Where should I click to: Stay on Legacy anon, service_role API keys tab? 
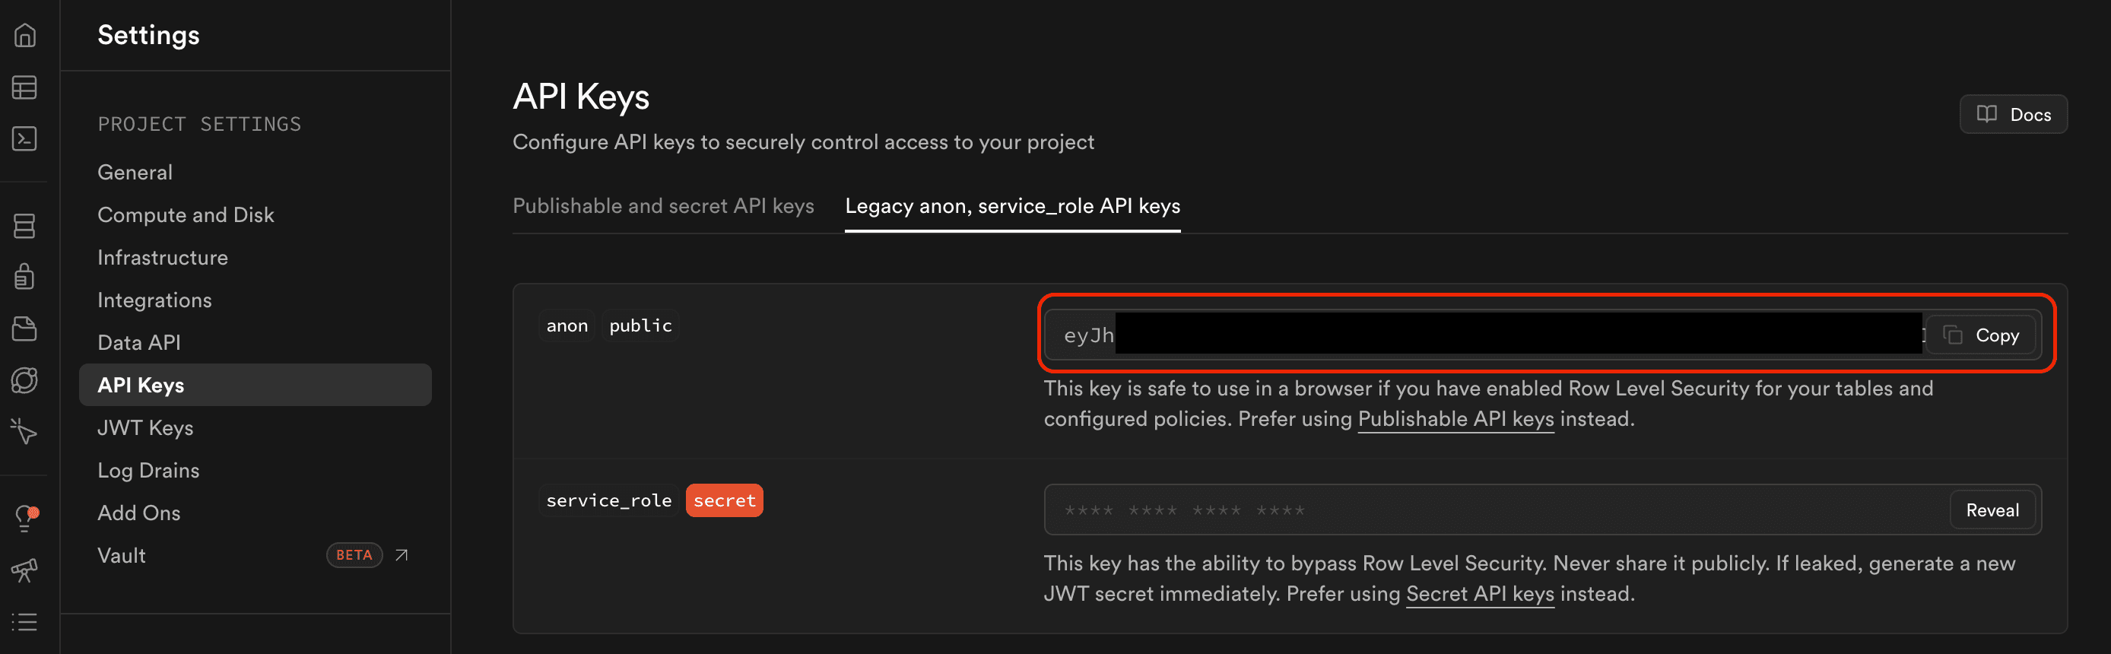1012,206
